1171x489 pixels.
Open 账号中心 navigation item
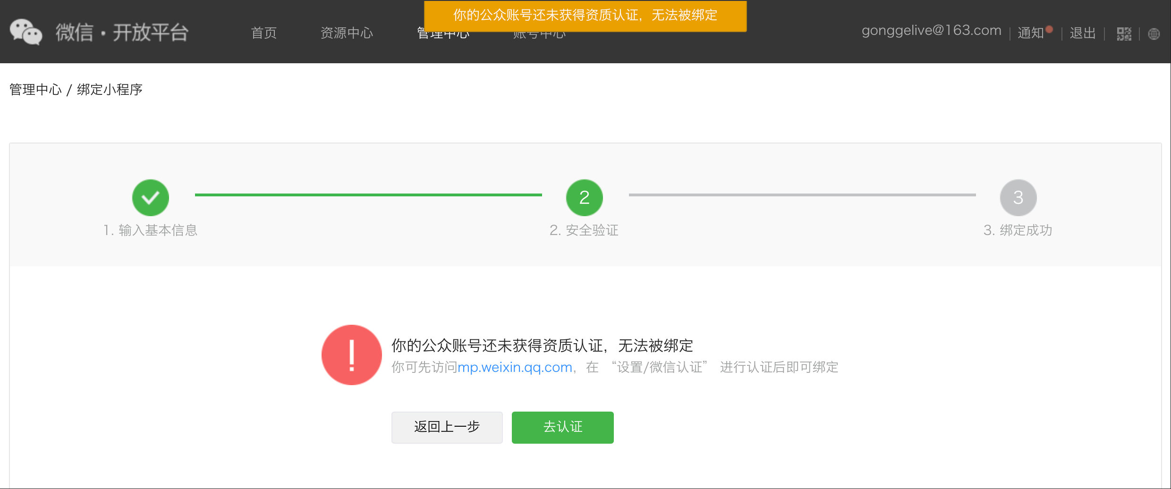539,34
